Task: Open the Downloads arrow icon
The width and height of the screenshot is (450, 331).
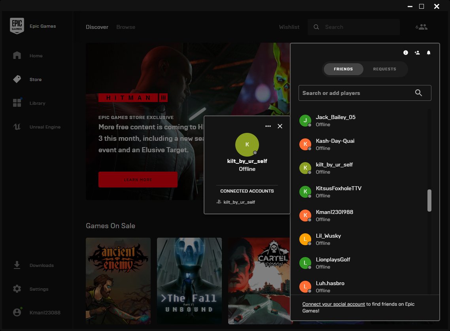Action: (17, 265)
